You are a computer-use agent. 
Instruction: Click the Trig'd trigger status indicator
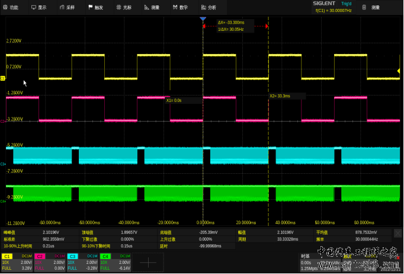click(x=346, y=4)
